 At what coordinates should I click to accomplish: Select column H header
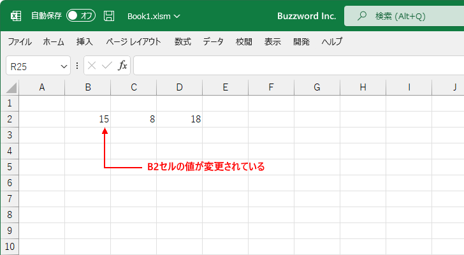pos(363,87)
